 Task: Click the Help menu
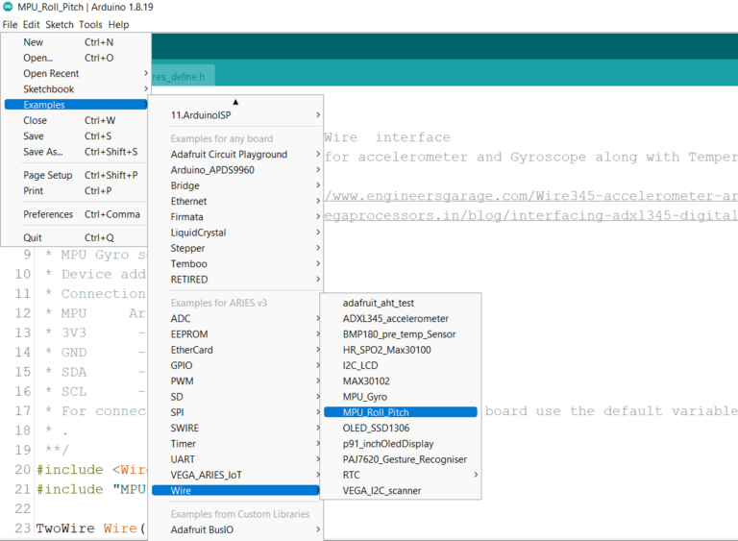[x=118, y=24]
